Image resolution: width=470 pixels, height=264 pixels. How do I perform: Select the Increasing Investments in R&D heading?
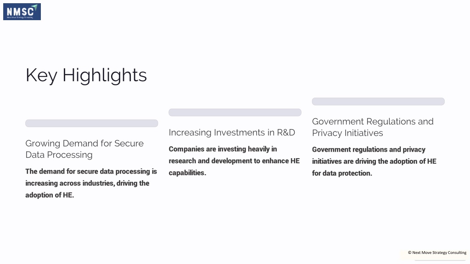pos(232,132)
